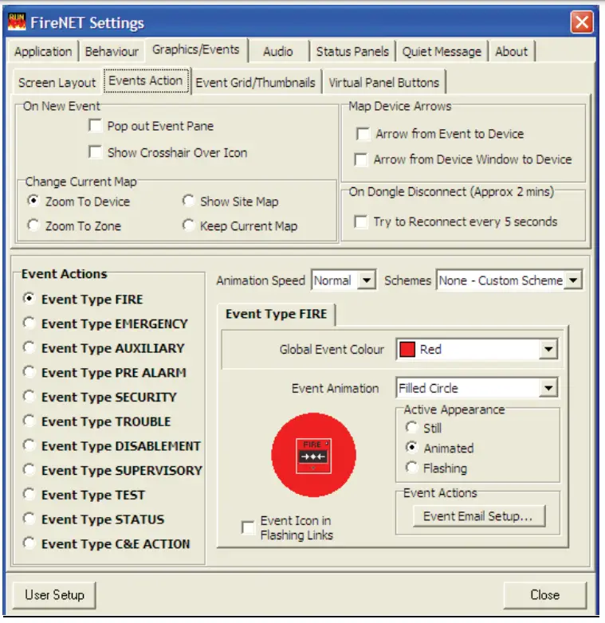Image resolution: width=605 pixels, height=623 pixels.
Task: Open the Schemes dropdown
Action: (x=573, y=280)
